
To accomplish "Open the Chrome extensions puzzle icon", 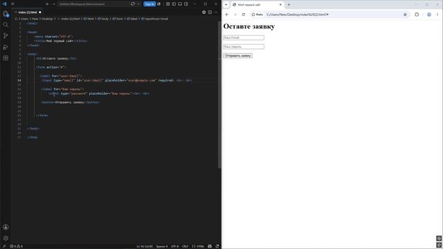I will pyautogui.click(x=417, y=15).
